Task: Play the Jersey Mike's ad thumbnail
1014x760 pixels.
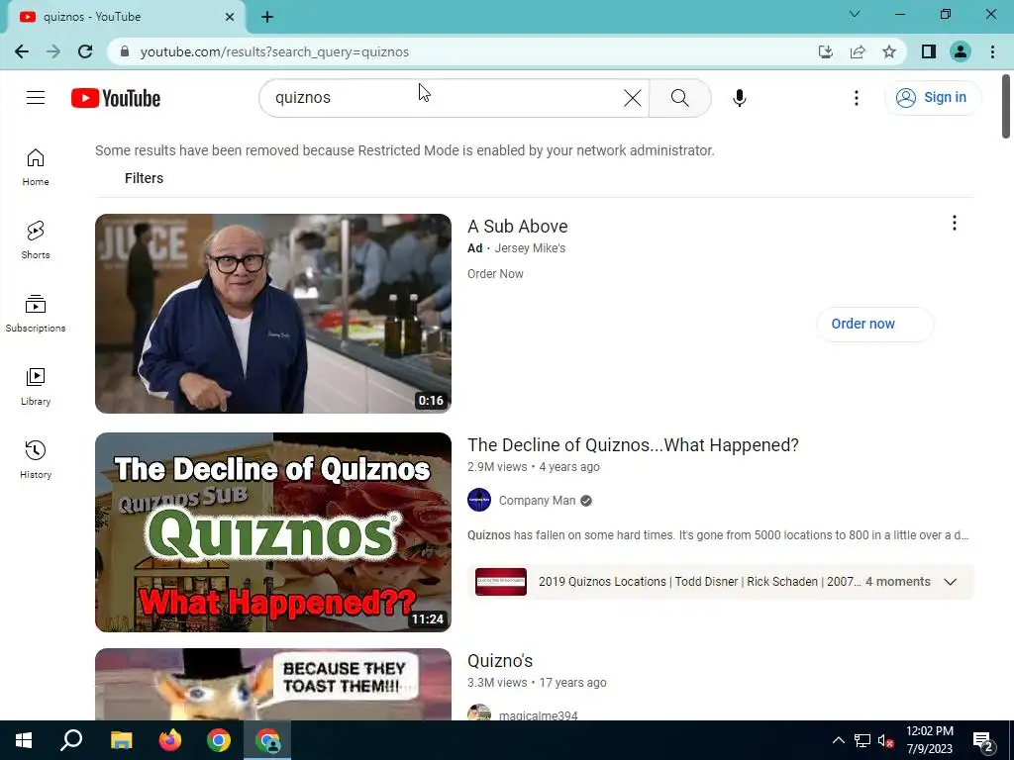Action: (273, 314)
